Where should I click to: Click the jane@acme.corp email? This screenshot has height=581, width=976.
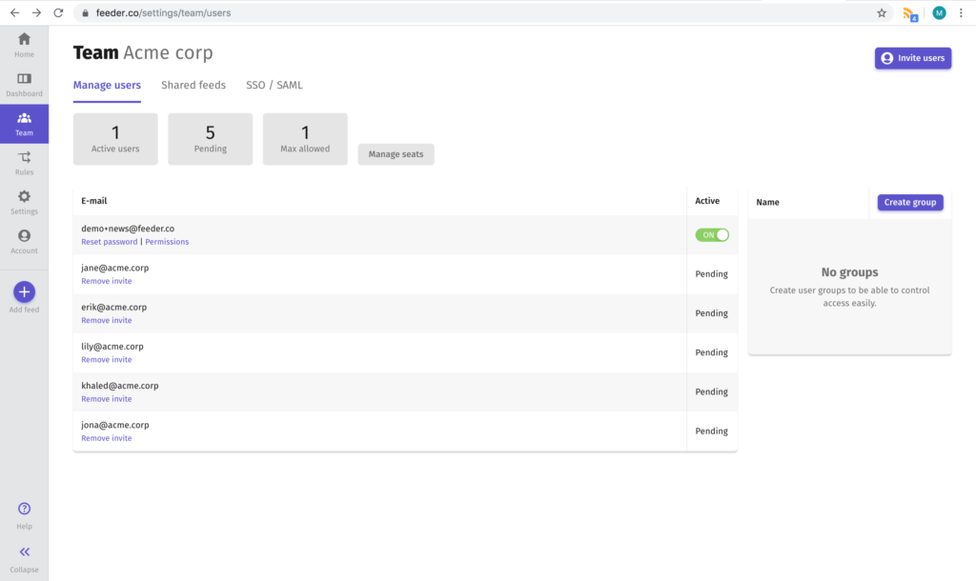pyautogui.click(x=115, y=268)
